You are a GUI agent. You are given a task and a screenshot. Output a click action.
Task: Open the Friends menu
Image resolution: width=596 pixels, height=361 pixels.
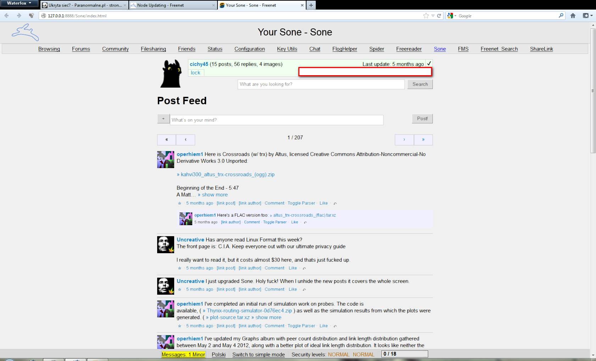click(x=187, y=49)
